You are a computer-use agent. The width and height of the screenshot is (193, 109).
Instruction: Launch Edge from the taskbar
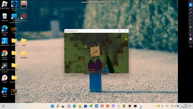click(x=74, y=106)
